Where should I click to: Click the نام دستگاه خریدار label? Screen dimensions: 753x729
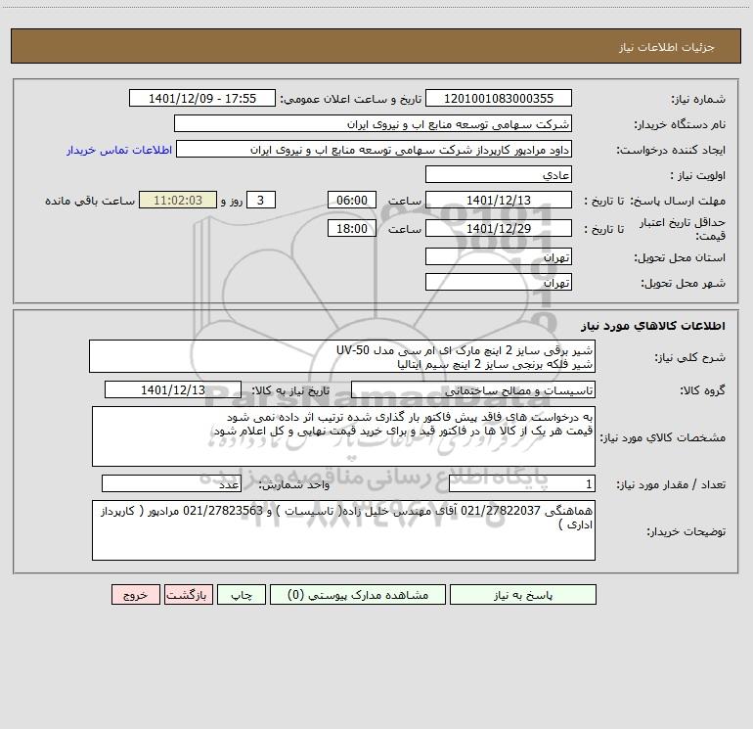click(x=680, y=125)
